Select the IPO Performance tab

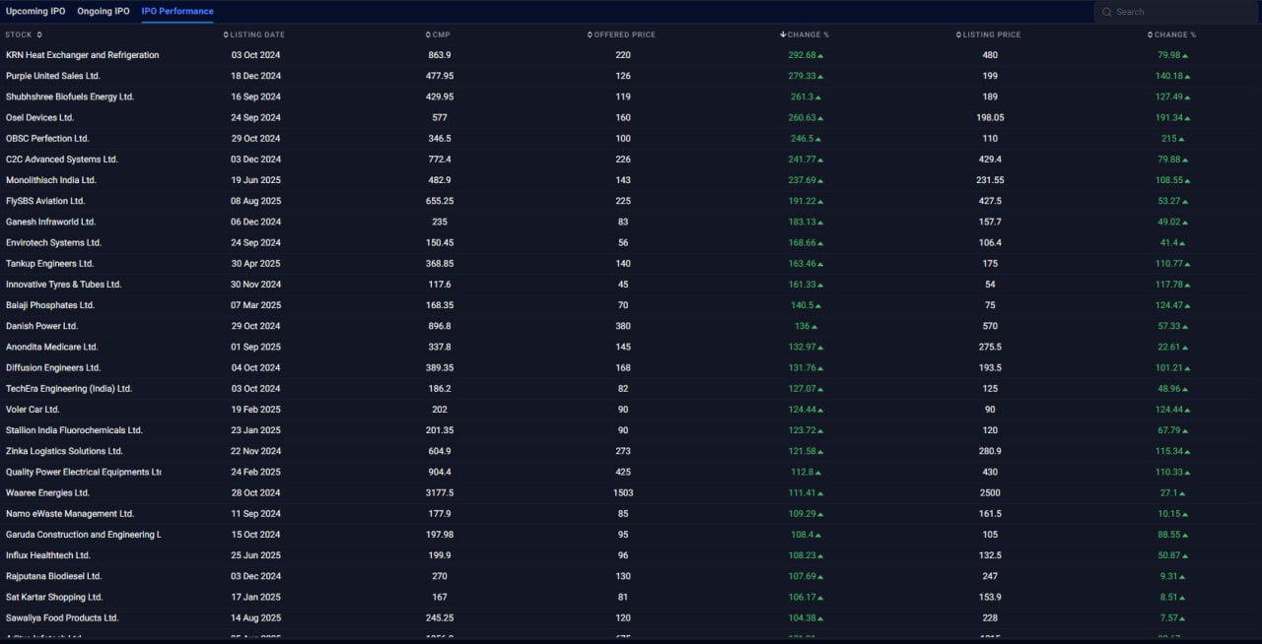click(177, 12)
